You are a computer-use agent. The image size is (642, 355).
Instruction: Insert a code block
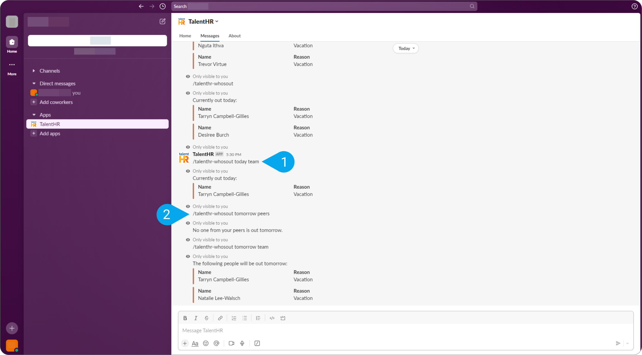pyautogui.click(x=283, y=318)
